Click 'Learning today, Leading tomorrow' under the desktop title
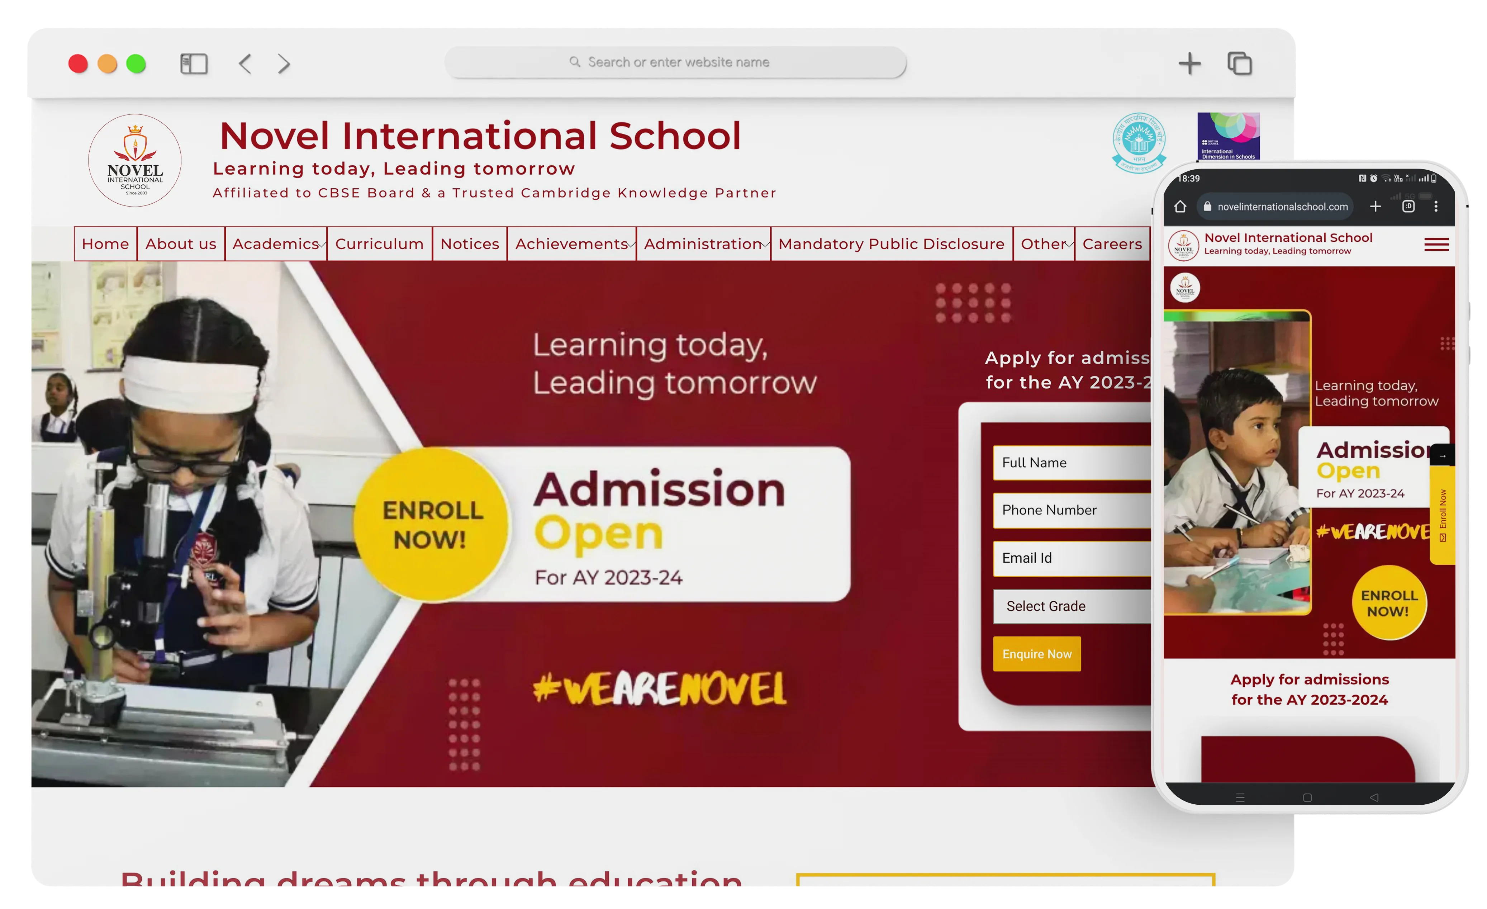This screenshot has width=1487, height=909. [x=394, y=169]
